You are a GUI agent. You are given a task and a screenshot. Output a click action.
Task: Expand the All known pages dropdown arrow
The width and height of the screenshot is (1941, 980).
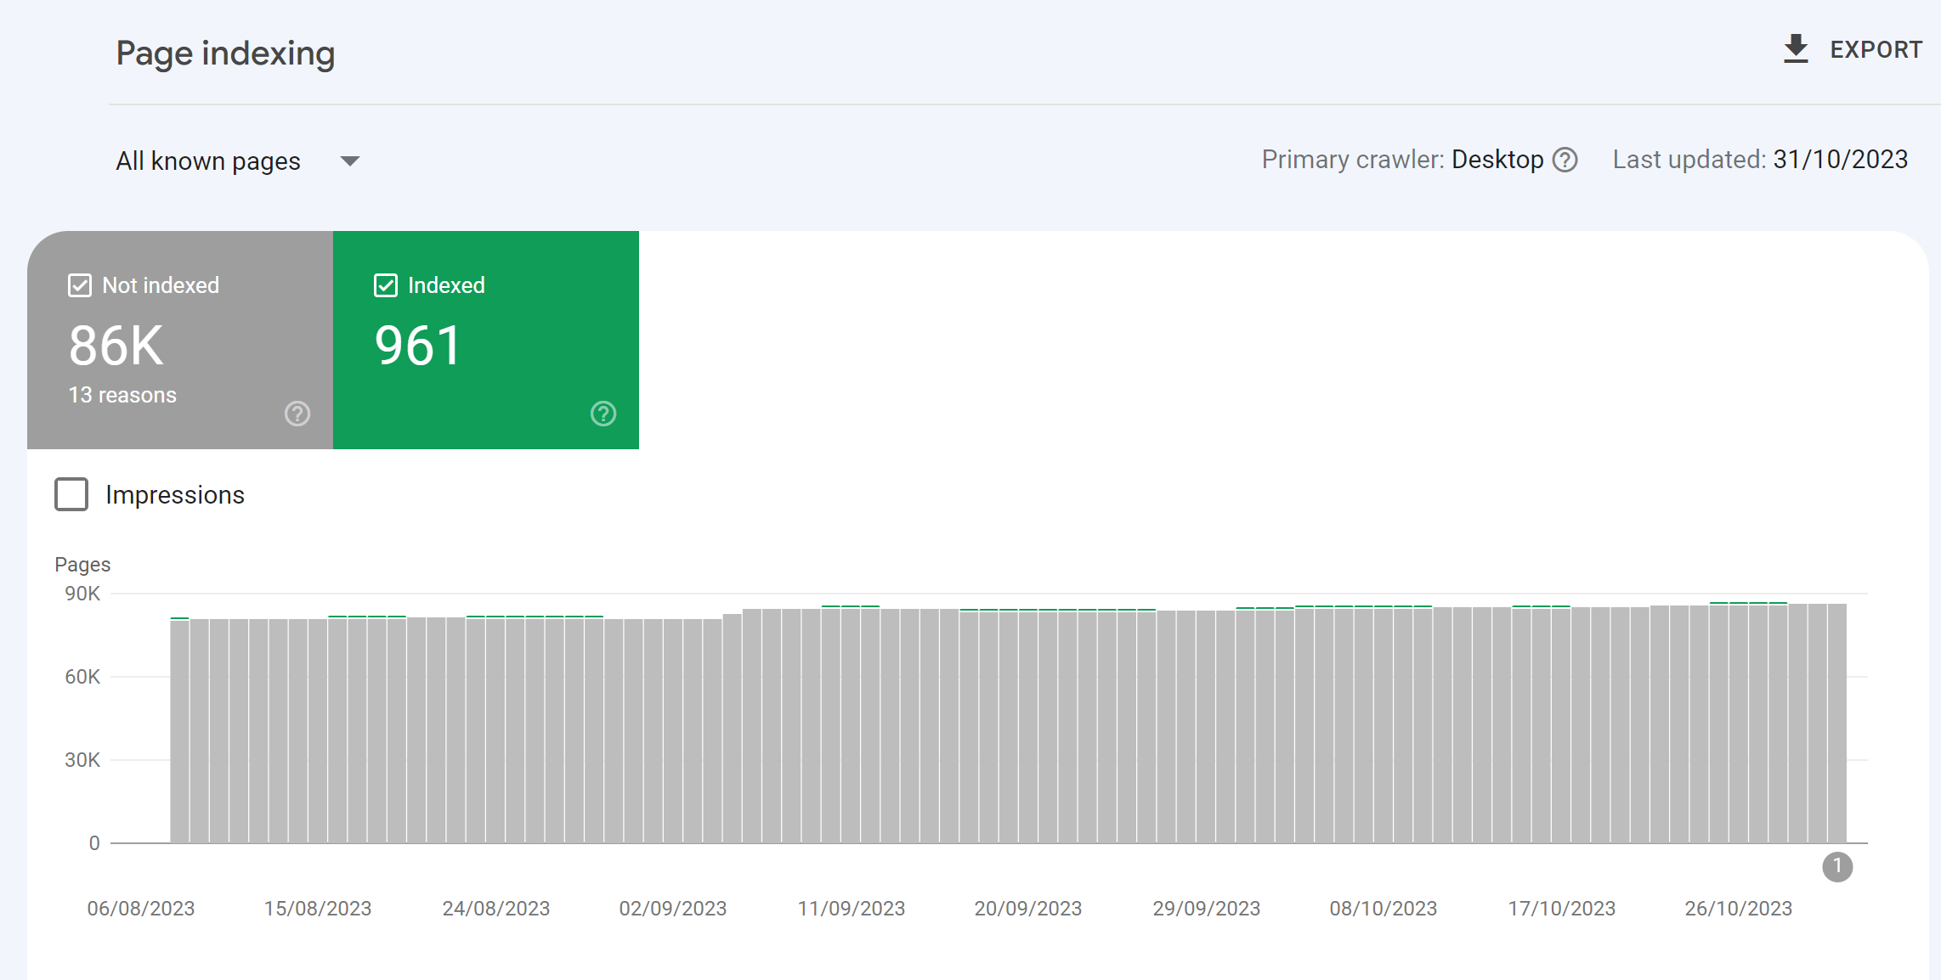click(x=349, y=161)
